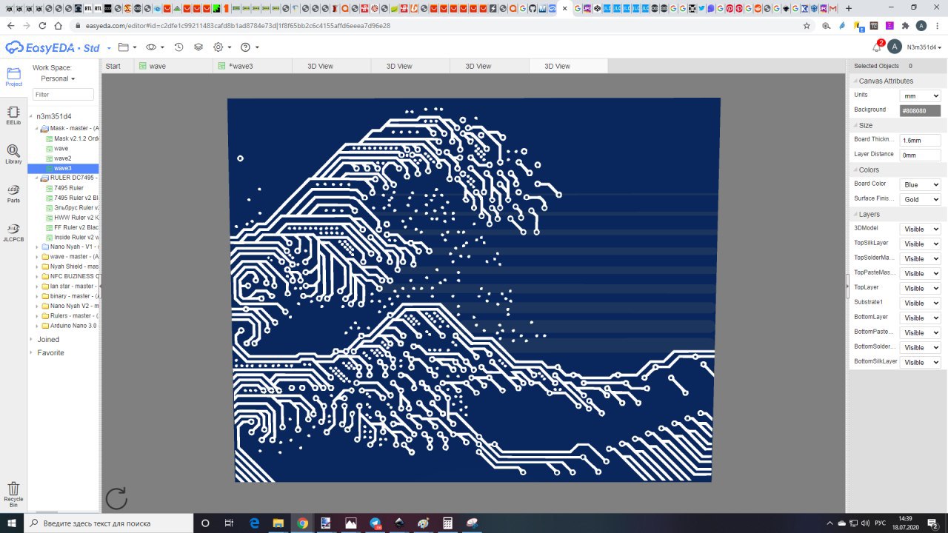Change TopLayer visibility setting
This screenshot has height=533, width=948.
pyautogui.click(x=920, y=288)
